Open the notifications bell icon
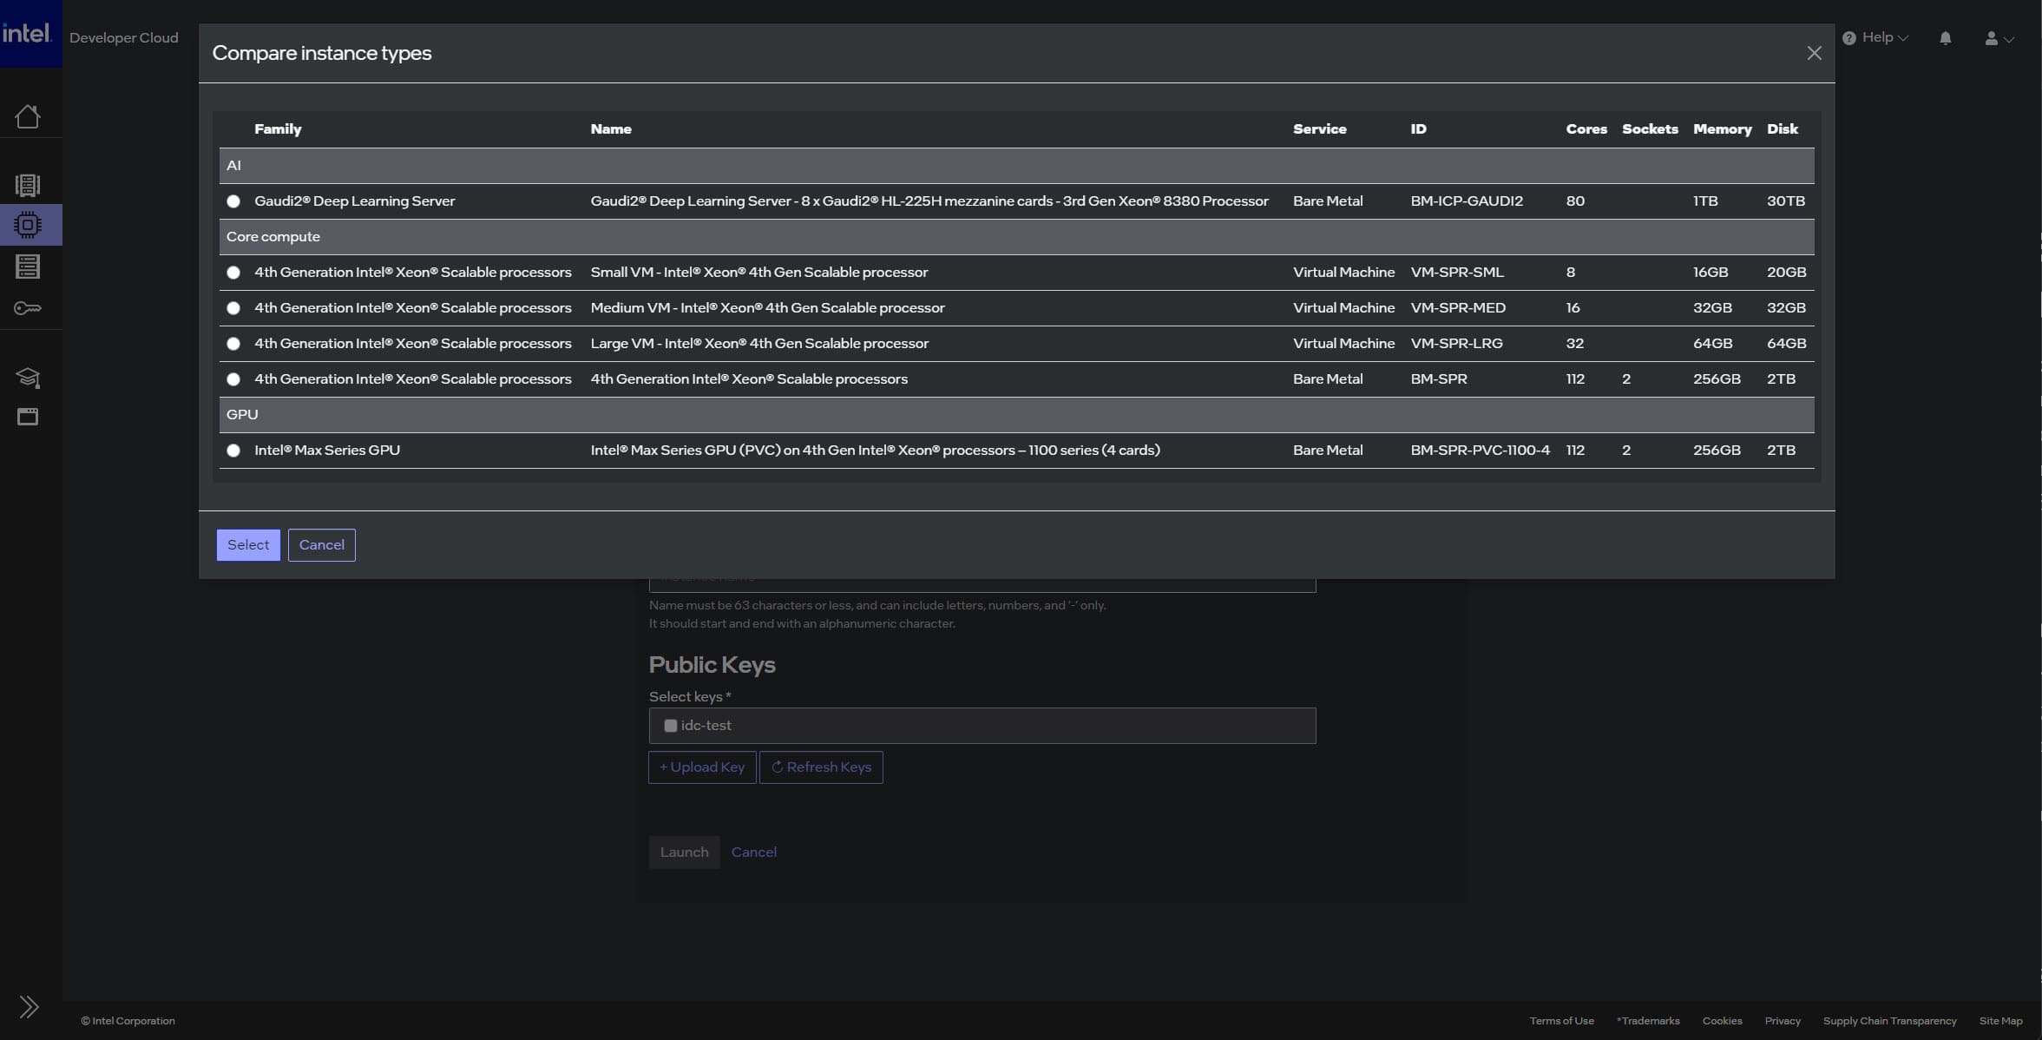This screenshot has height=1040, width=2042. 1945,38
